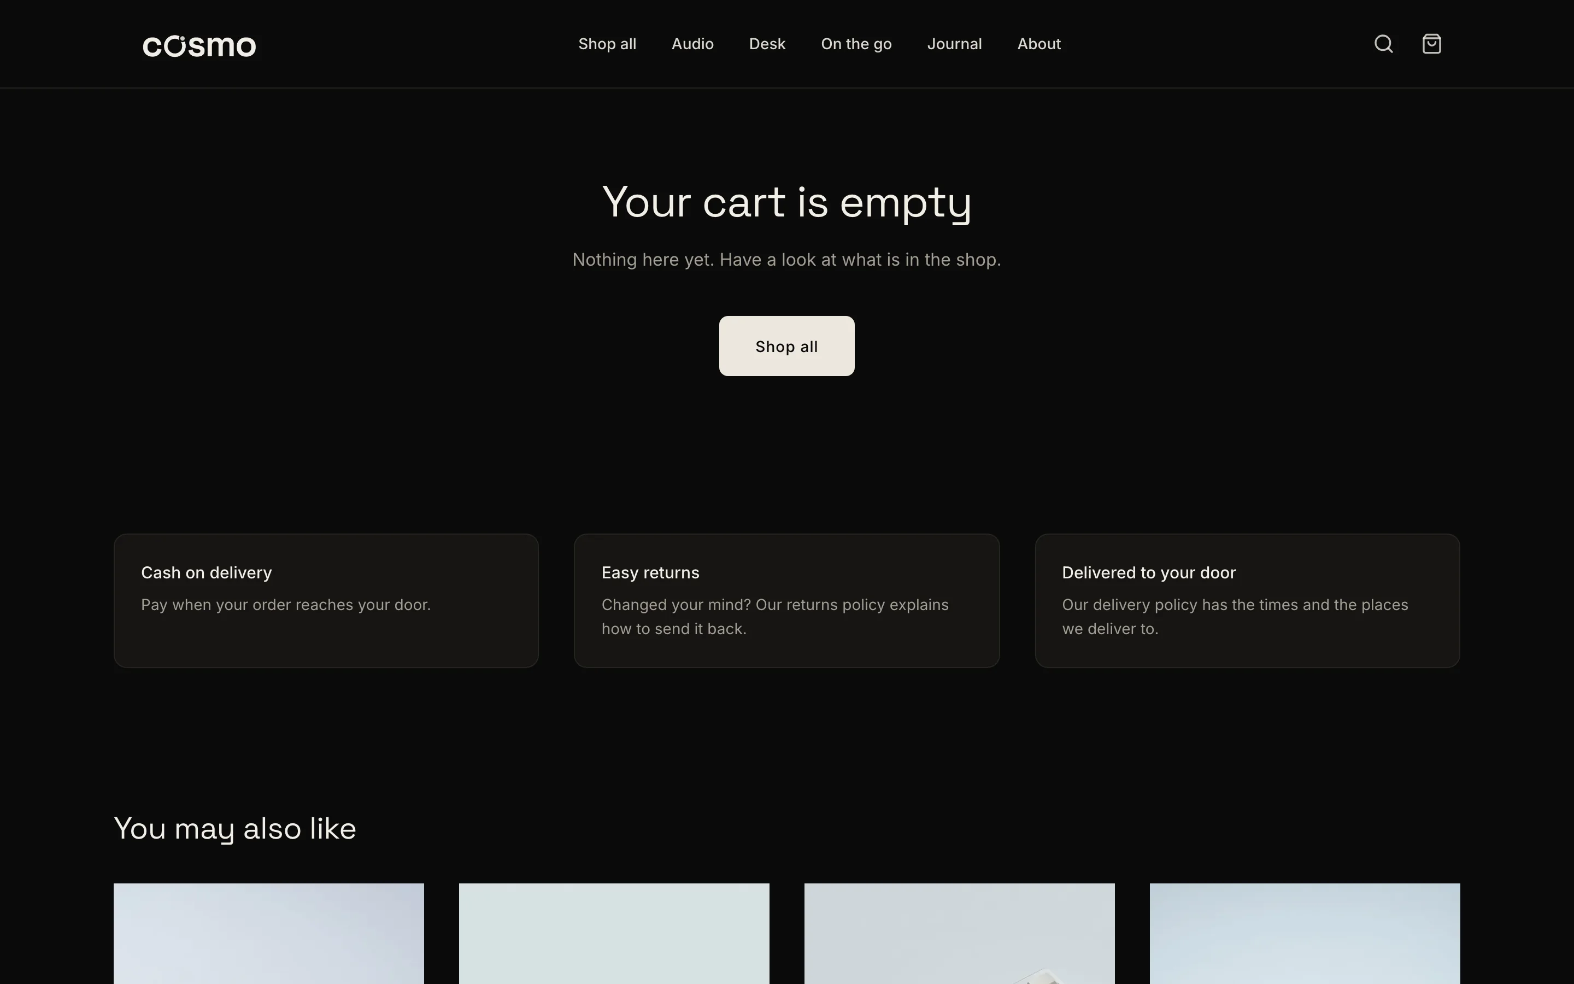
Task: Click 'Our delivery policy has the times' text
Action: pyautogui.click(x=1235, y=617)
